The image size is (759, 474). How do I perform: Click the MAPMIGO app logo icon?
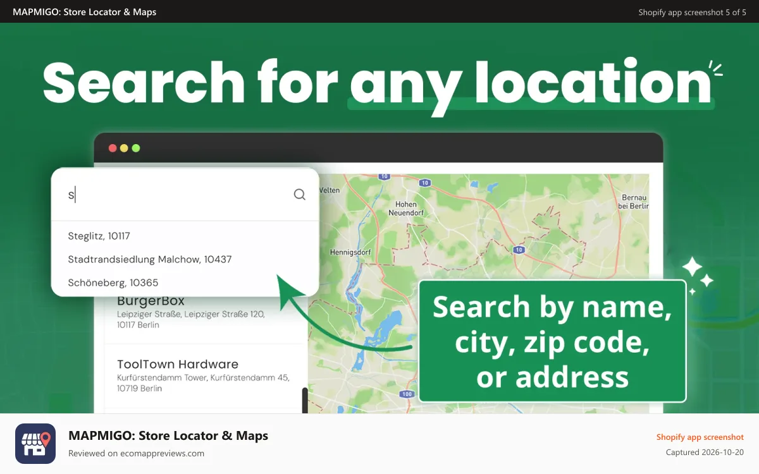click(x=35, y=444)
